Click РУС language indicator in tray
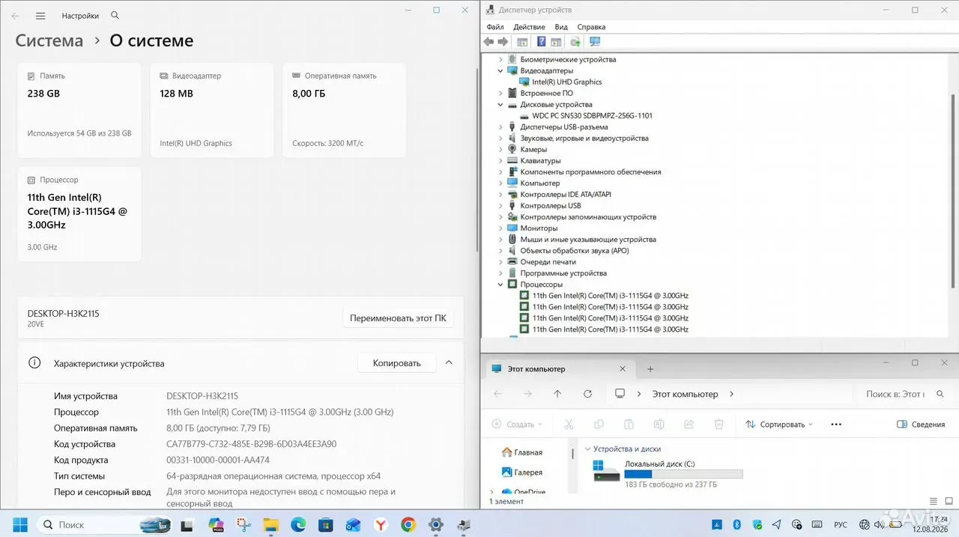Screen dimensions: 959x537 pyautogui.click(x=841, y=525)
